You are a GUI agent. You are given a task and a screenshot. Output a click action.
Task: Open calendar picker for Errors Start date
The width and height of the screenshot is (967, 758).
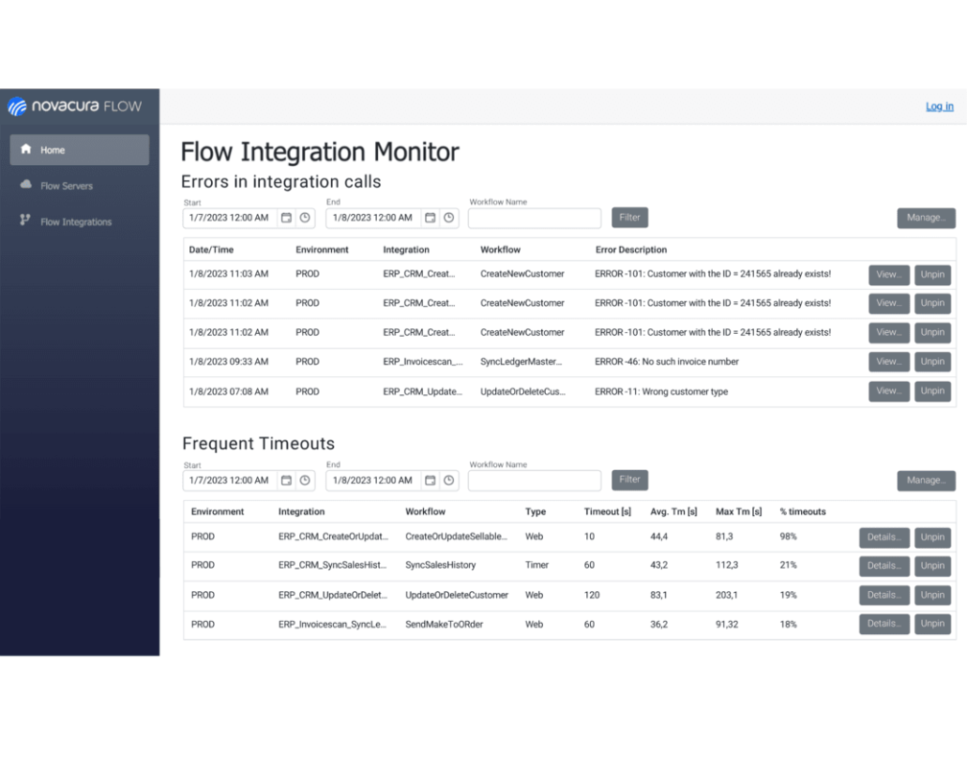click(x=286, y=218)
